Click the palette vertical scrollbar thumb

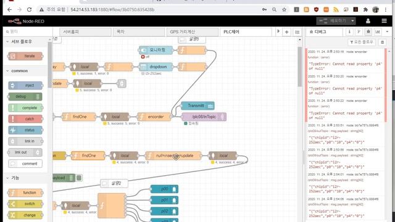49,65
